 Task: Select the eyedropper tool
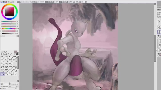[x=11, y=54]
